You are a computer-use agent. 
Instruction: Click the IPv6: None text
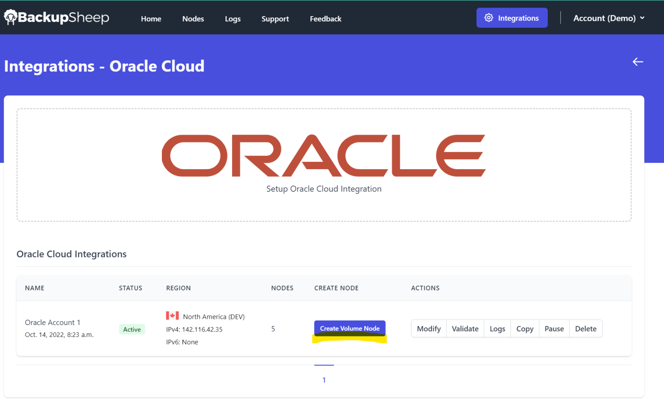click(182, 342)
